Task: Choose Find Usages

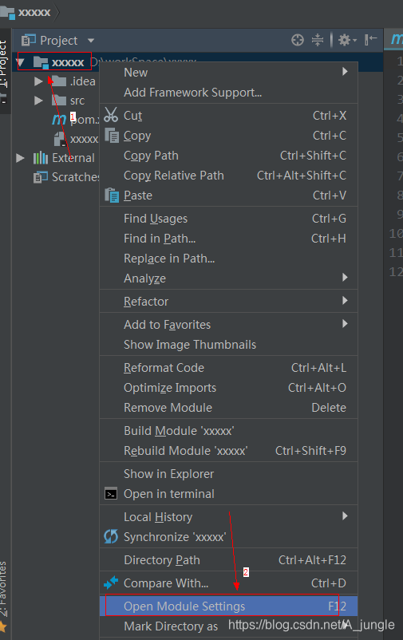Action: tap(229, 219)
